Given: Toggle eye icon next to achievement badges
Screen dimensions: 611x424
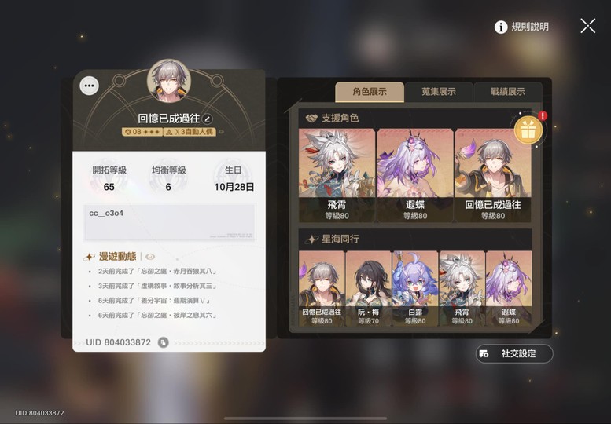Looking at the screenshot, I should click(221, 132).
